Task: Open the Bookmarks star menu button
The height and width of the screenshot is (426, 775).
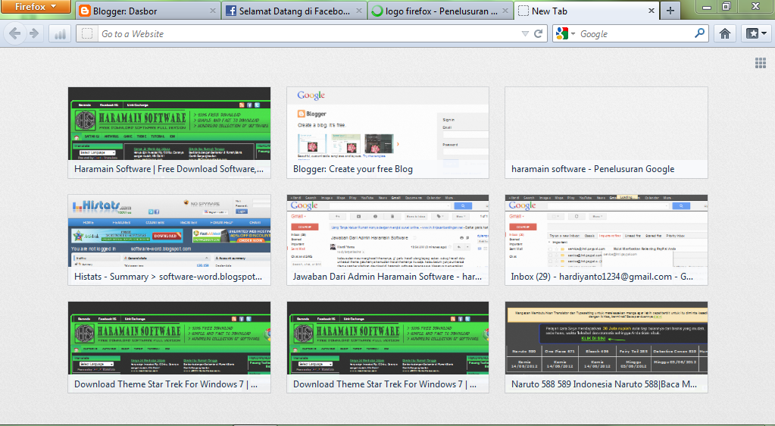Action: [x=756, y=33]
